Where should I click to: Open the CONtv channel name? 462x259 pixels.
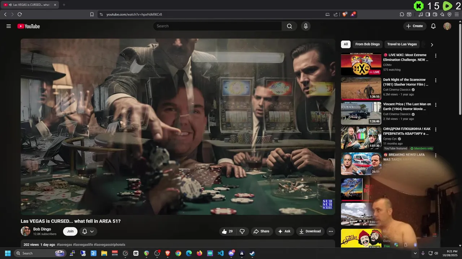point(387,65)
